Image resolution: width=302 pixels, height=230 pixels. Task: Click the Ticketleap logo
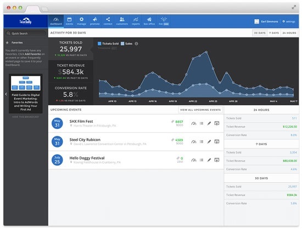26,21
